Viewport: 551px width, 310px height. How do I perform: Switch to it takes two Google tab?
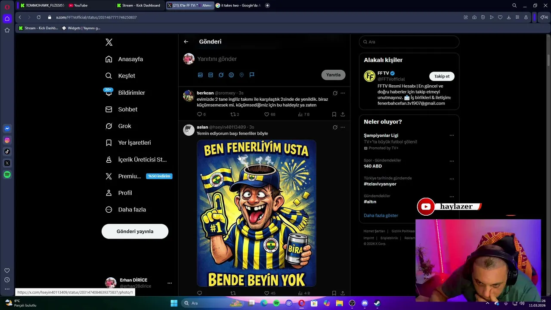click(x=238, y=5)
